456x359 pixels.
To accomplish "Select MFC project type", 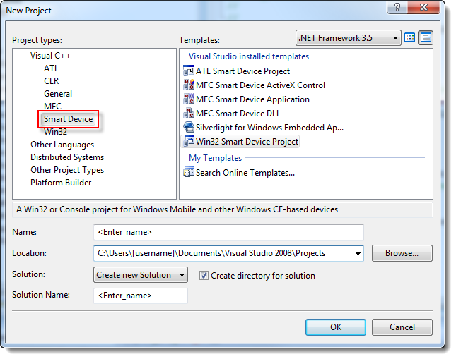I will (52, 107).
